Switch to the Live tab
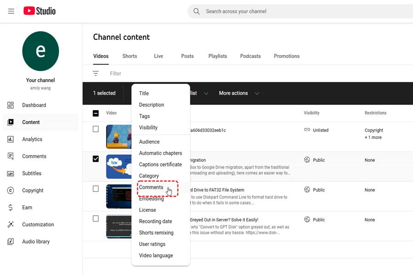Viewport: 413px width, 275px height. click(x=159, y=56)
